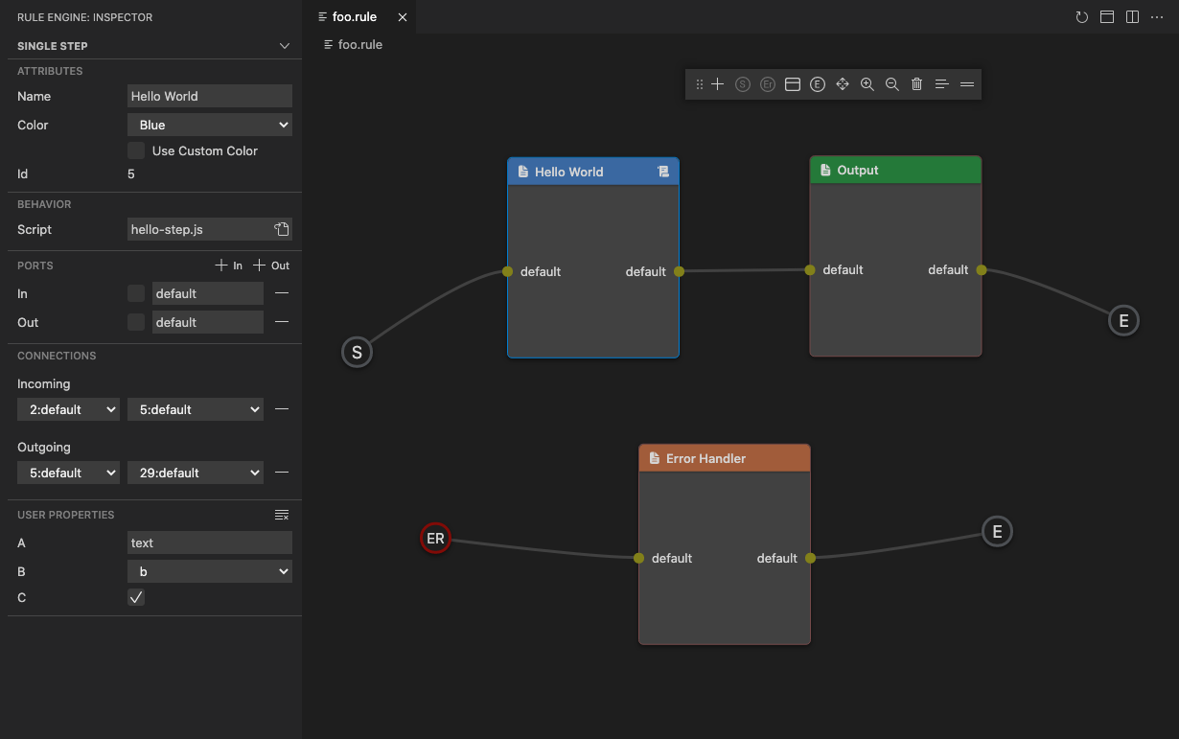Open the Incoming 2:default source dropdown
Screen dimensions: 1179x739
click(x=67, y=409)
